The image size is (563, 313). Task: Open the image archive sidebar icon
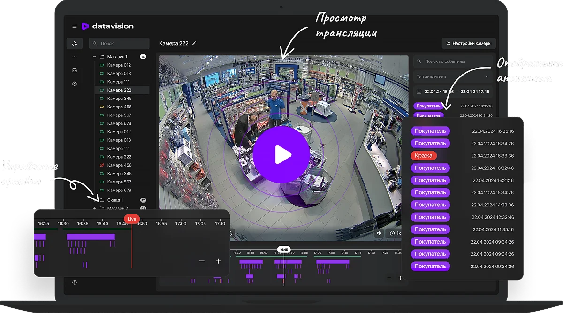[75, 70]
